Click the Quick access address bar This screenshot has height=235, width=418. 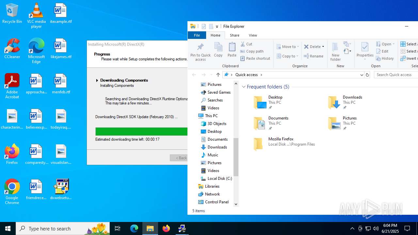click(293, 75)
